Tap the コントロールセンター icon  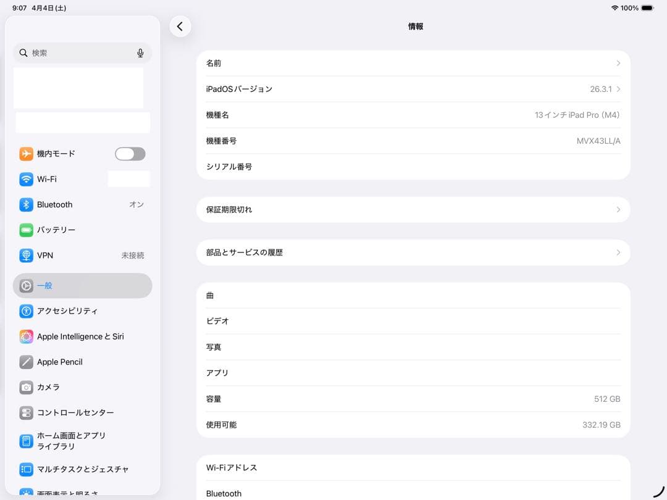coord(26,413)
